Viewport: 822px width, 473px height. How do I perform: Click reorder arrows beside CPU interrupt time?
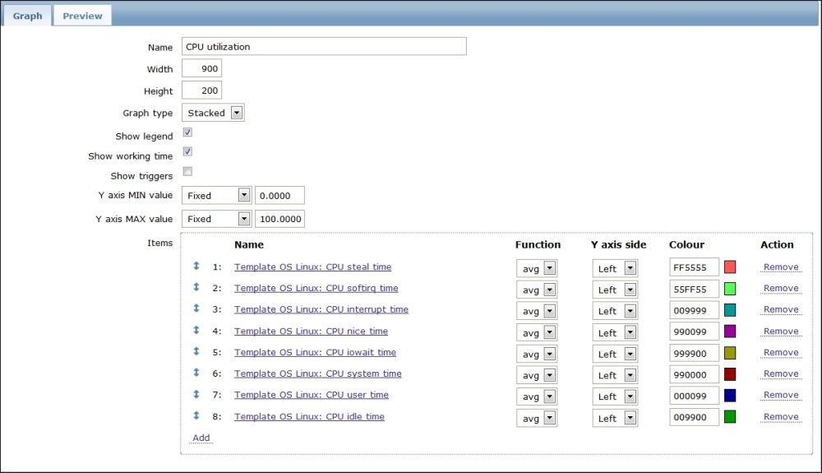coord(196,308)
